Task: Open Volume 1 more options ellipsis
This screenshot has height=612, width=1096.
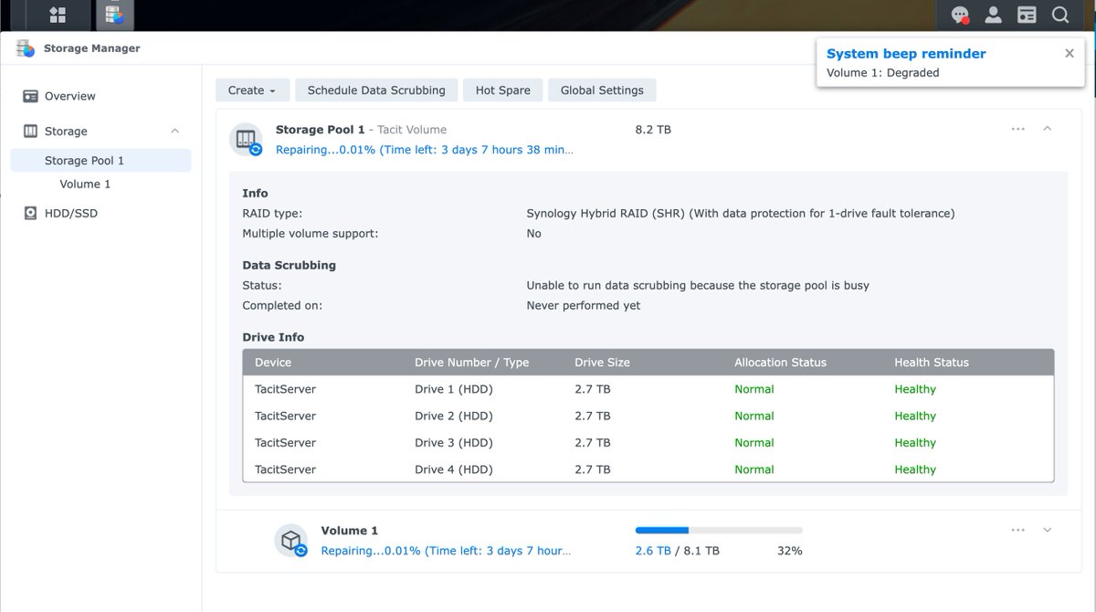Action: click(1018, 530)
